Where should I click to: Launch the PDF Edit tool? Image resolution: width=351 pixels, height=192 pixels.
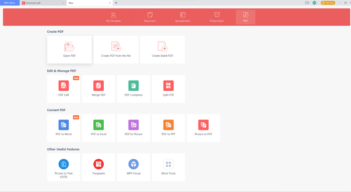[64, 89]
